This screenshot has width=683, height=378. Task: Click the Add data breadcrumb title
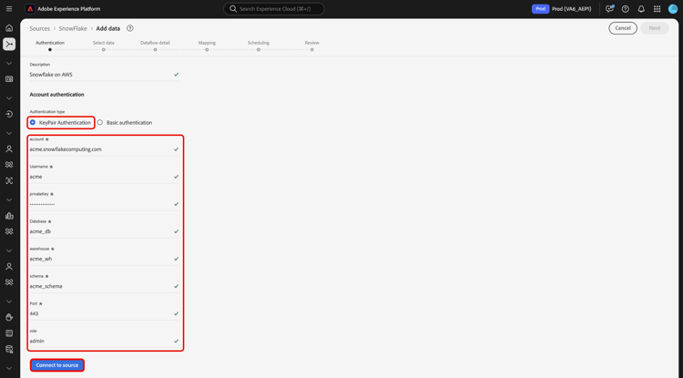(108, 28)
